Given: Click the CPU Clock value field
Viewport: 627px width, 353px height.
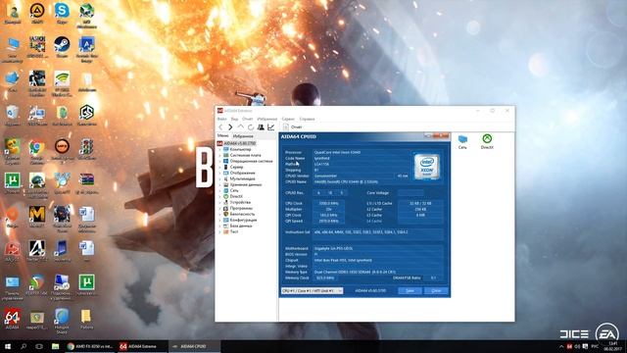Looking at the screenshot, I should [x=329, y=203].
